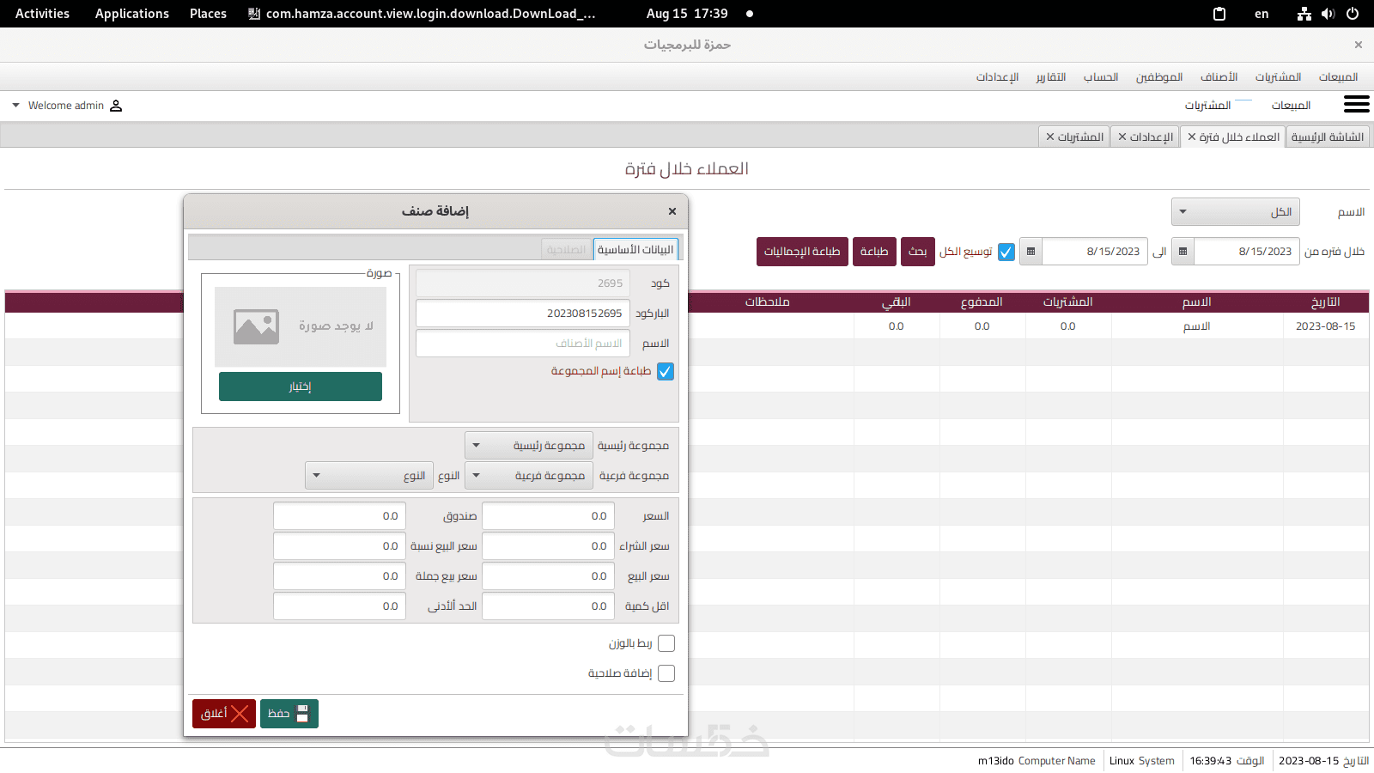Open the hamburger menu icon

tap(1356, 105)
